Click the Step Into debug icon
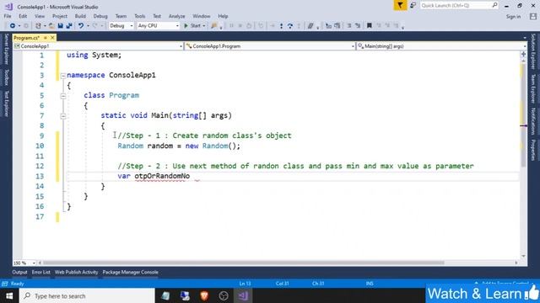The width and height of the screenshot is (540, 303). point(281,26)
